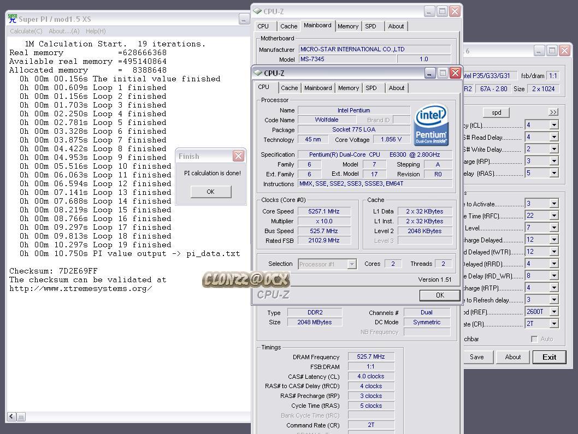Screen dimensions: 578x434
Task: Click OK button in front CPU-Z window
Action: click(x=440, y=295)
